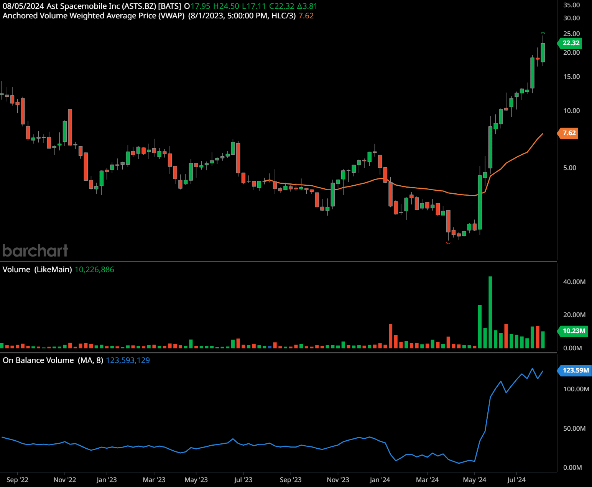Click the Anchored Volume Weighted Average Price label

94,16
